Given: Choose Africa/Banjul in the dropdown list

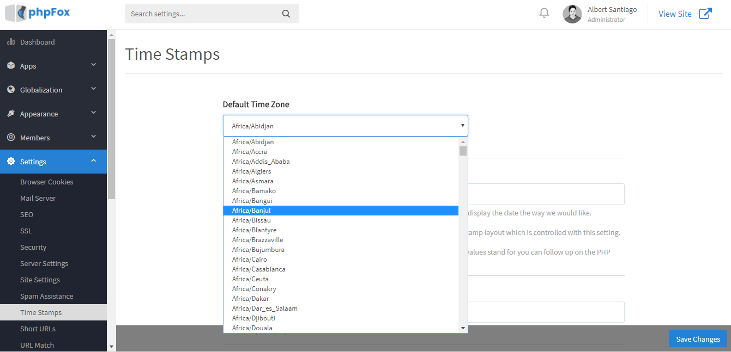Looking at the screenshot, I should pos(251,211).
